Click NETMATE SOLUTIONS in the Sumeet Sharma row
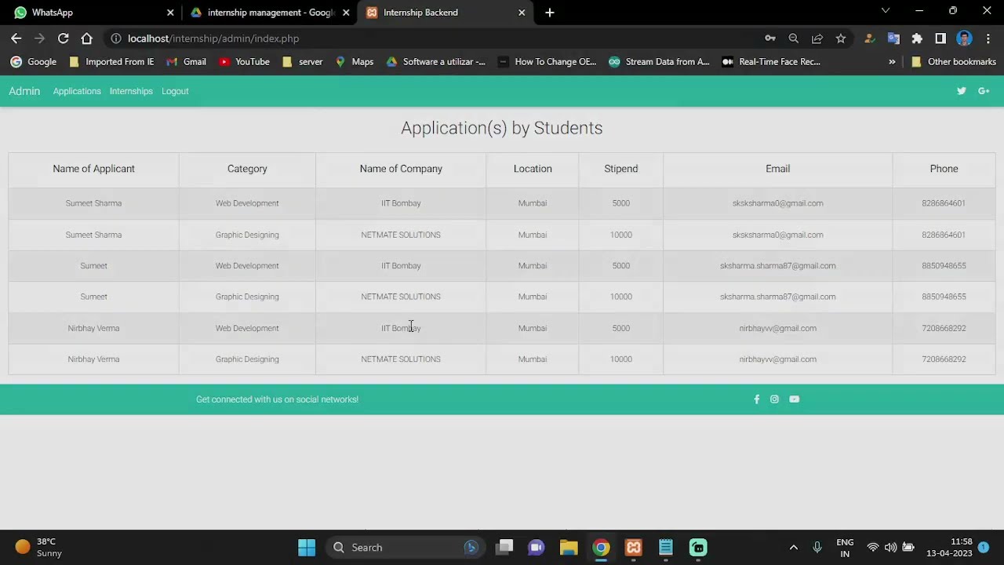1004x565 pixels. click(401, 235)
